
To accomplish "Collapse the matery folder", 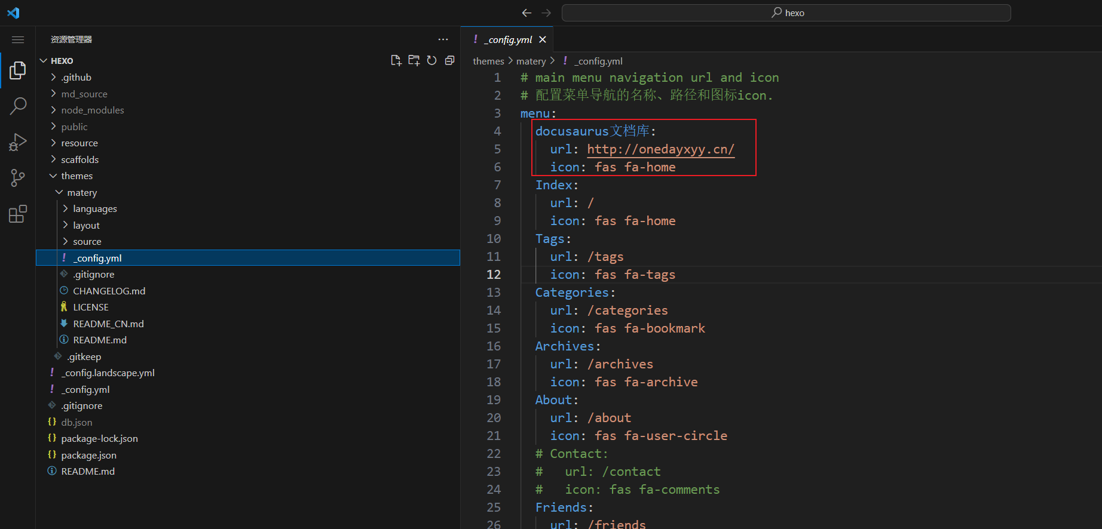I will (x=248, y=192).
